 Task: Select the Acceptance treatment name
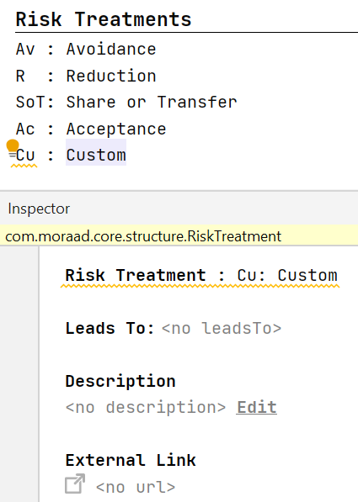click(x=116, y=129)
